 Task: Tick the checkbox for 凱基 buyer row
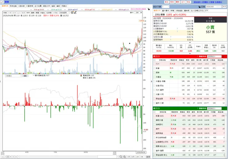pos(154,68)
